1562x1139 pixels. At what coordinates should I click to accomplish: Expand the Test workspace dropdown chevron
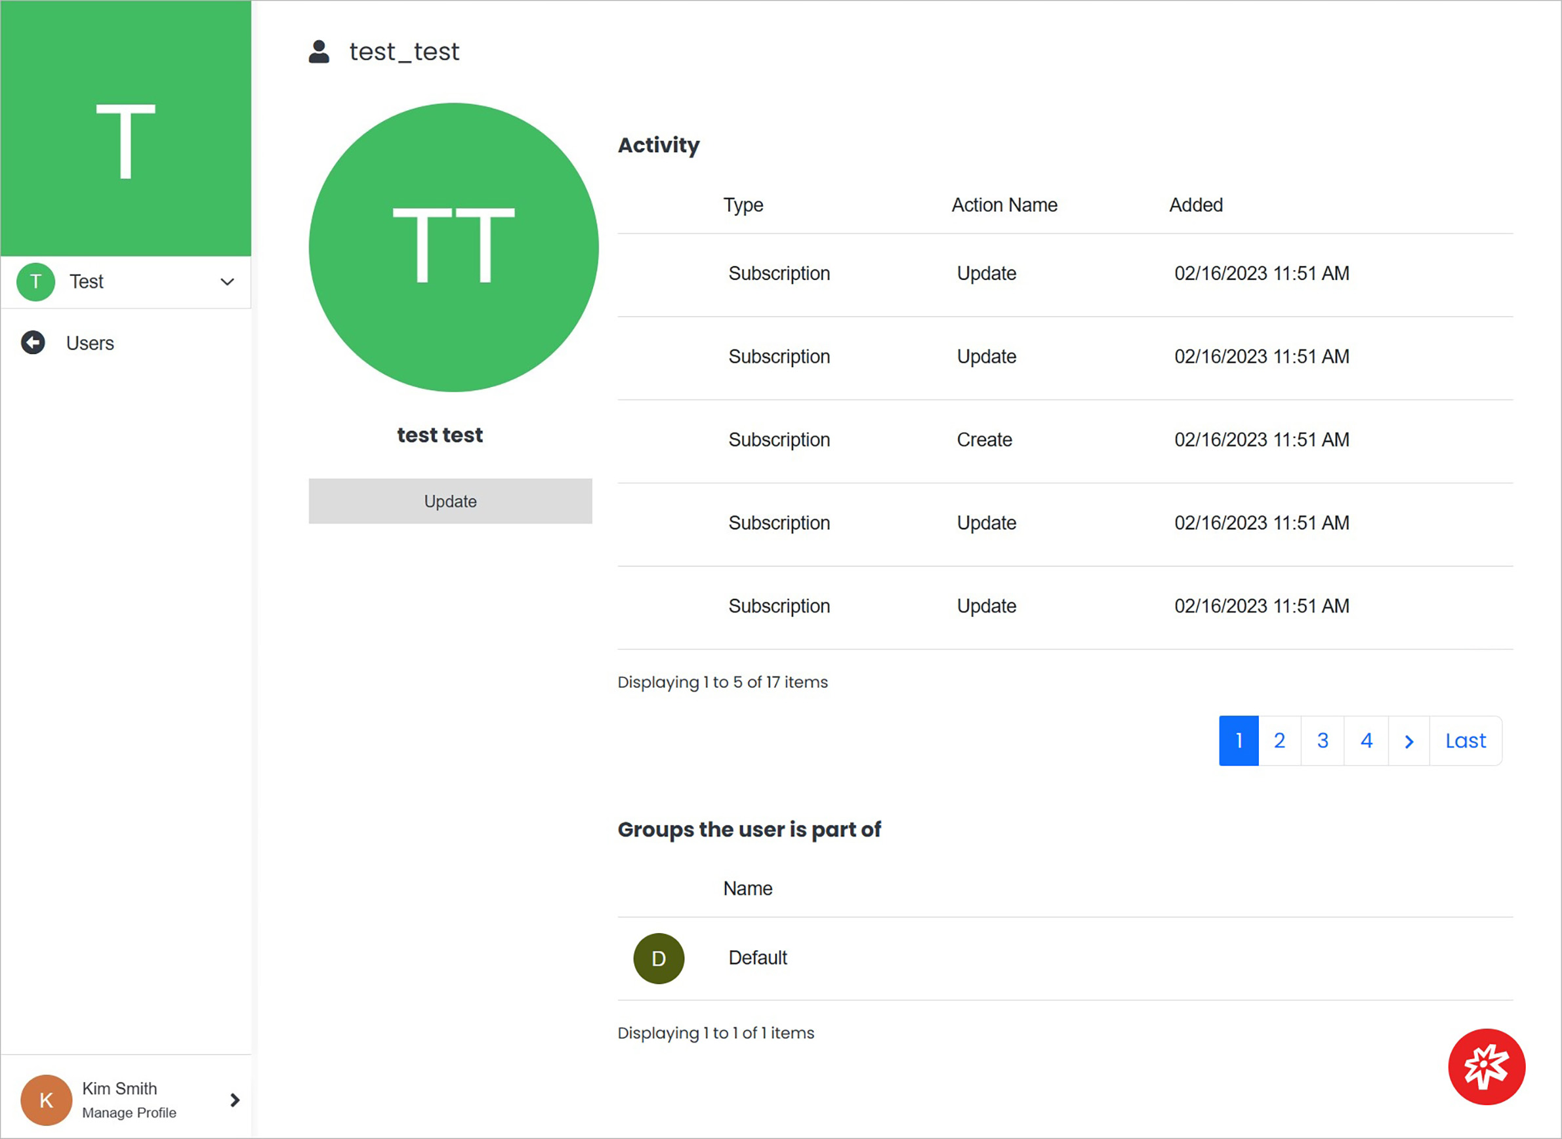227,282
